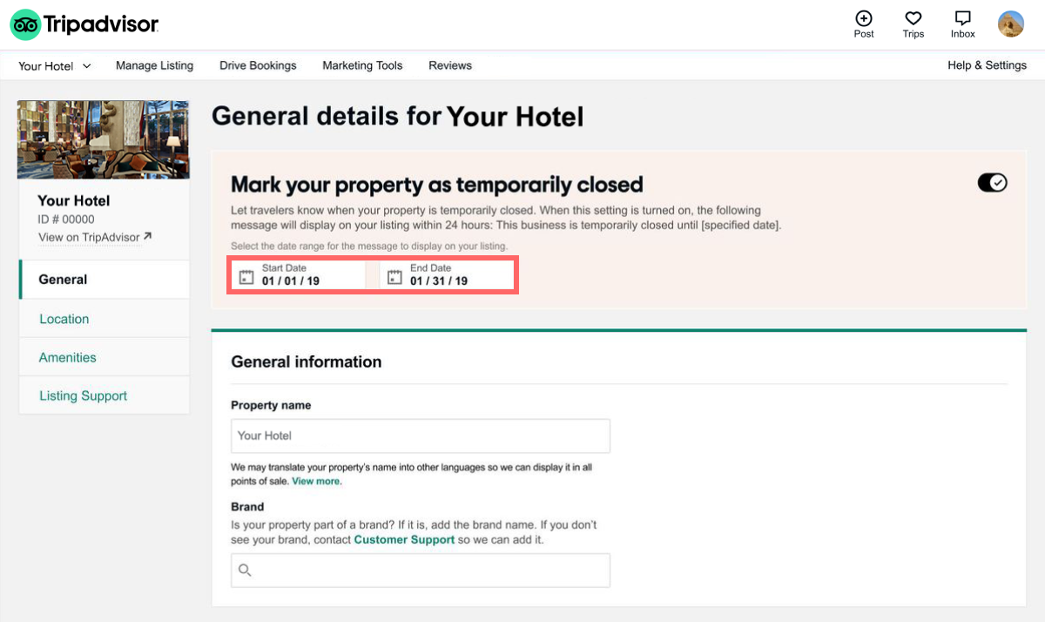Contact Customer Support via the link
The width and height of the screenshot is (1045, 622).
pos(403,539)
